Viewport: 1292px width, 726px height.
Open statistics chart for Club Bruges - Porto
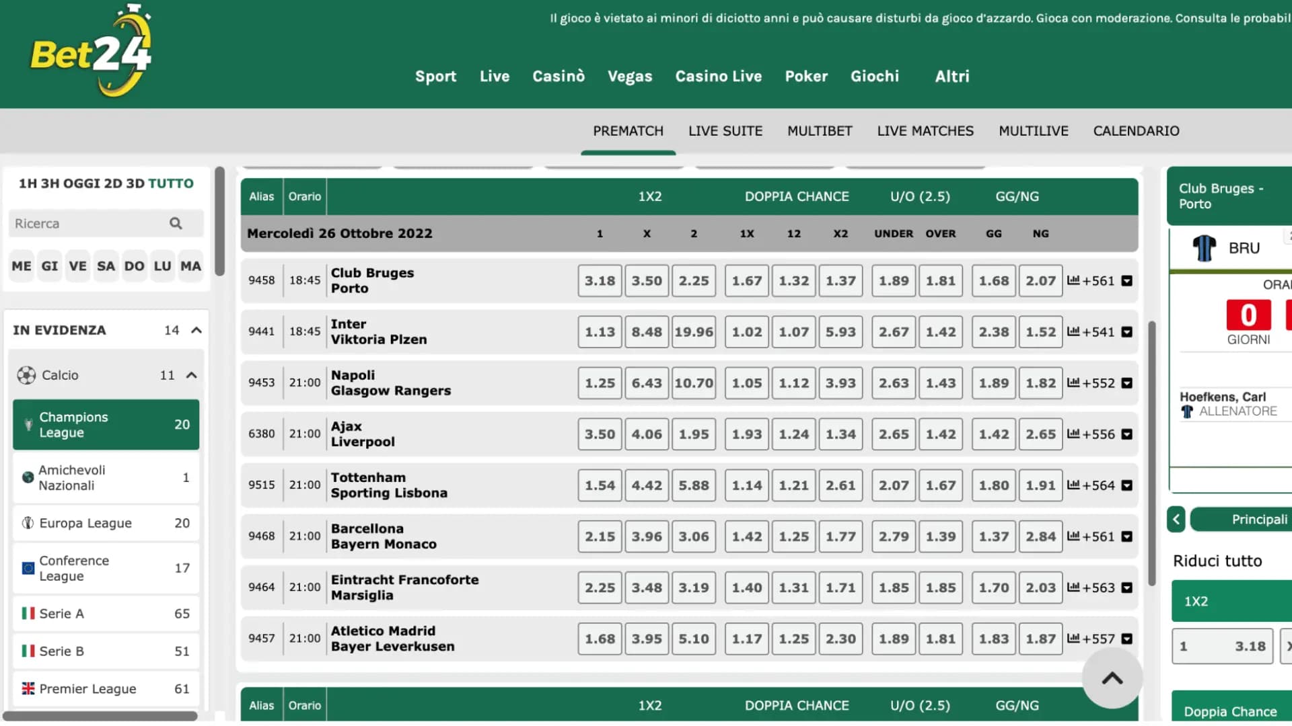1073,280
